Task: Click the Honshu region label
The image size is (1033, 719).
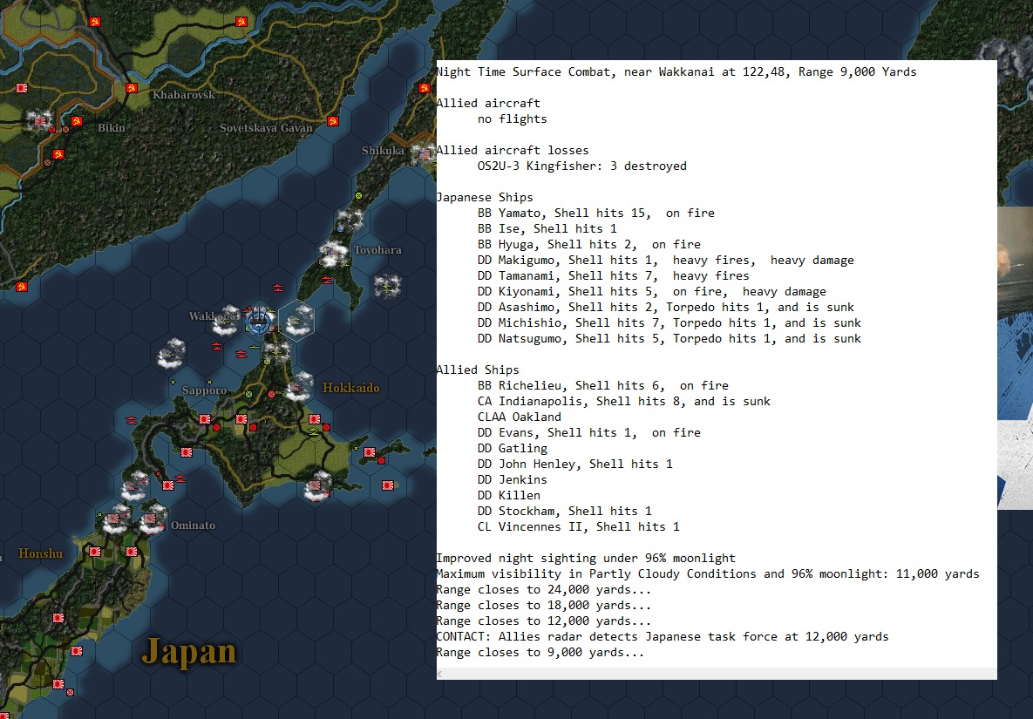Action: (x=41, y=553)
